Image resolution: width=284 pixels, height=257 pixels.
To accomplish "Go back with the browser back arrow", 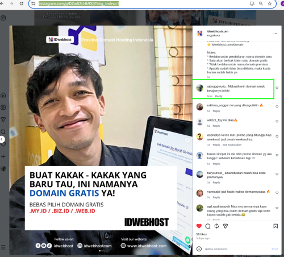I will click(x=2, y=3).
